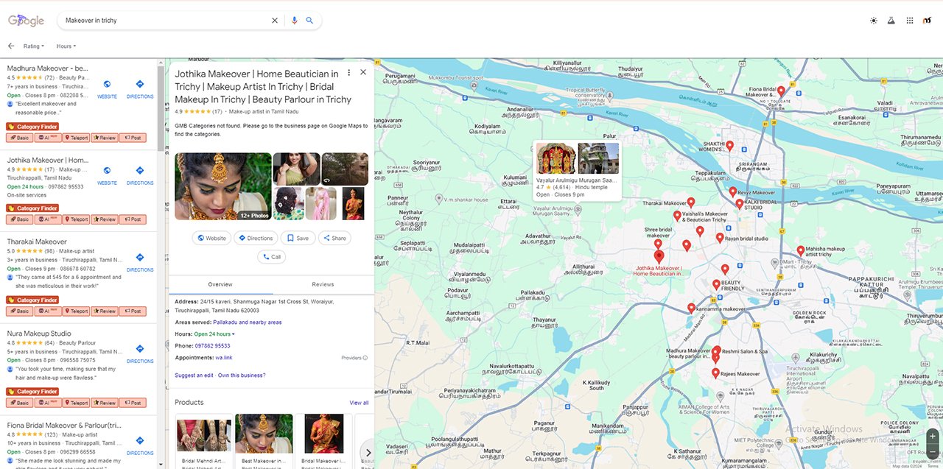Click Basic under Madhura Makeover
Image resolution: width=943 pixels, height=469 pixels.
(x=19, y=138)
